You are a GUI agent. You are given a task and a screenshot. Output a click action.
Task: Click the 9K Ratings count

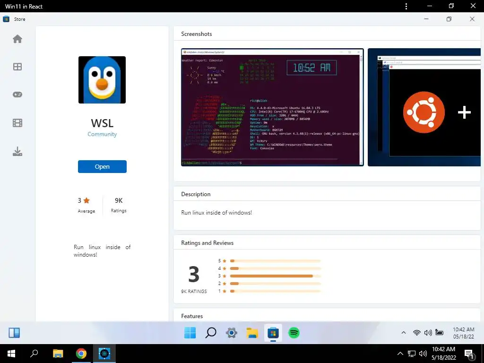tap(119, 205)
